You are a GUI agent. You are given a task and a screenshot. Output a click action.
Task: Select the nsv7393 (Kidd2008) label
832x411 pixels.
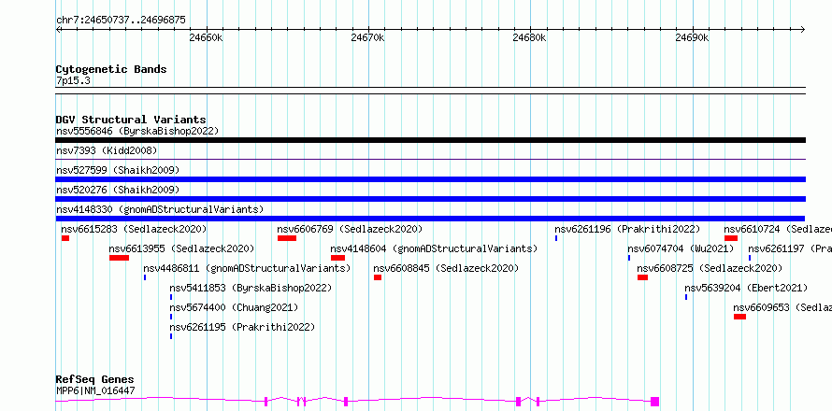point(107,150)
